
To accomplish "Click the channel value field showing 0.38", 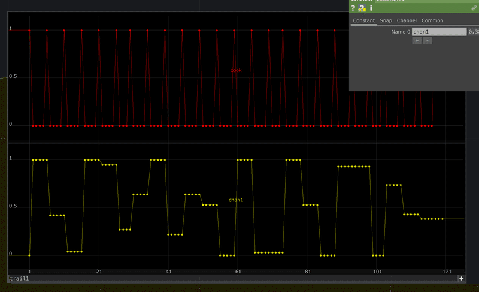I will click(473, 32).
